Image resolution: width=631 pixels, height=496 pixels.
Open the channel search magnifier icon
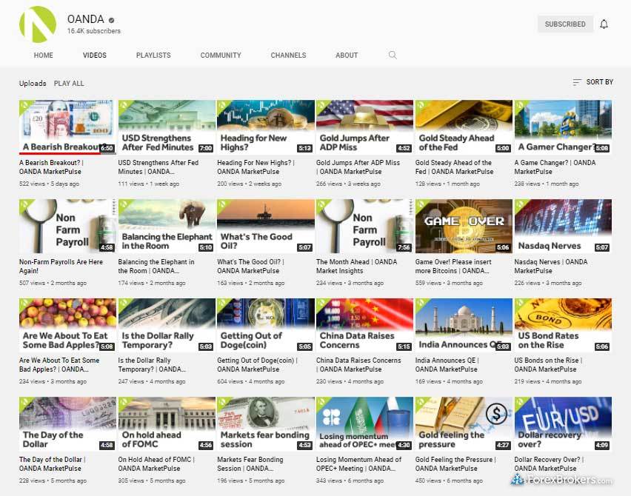pyautogui.click(x=393, y=56)
